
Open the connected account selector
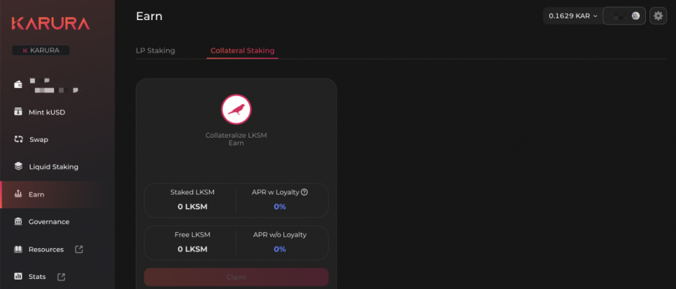(624, 16)
